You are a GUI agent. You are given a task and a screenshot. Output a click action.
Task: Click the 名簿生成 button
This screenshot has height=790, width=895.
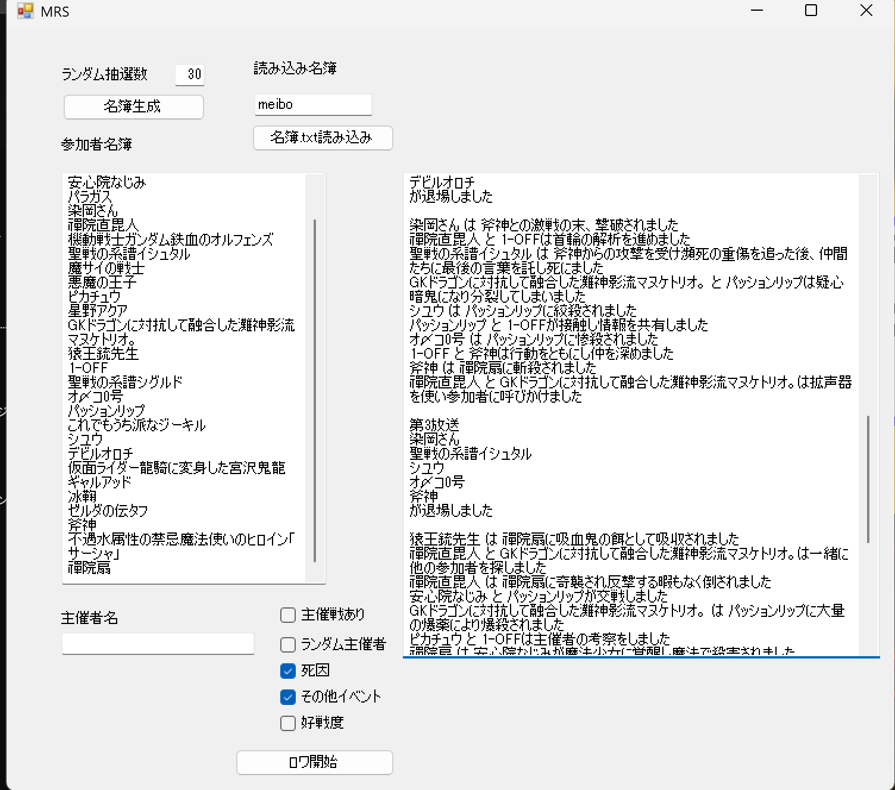133,107
